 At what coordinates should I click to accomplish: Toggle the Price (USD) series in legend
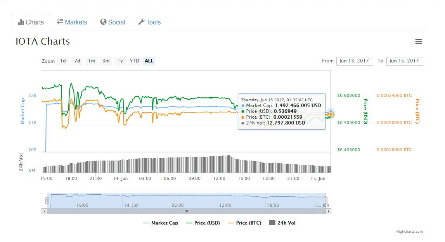tap(203, 223)
